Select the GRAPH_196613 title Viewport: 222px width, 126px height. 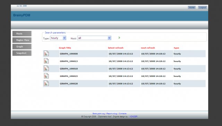[69, 61]
